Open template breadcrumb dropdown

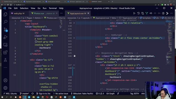(145, 18)
